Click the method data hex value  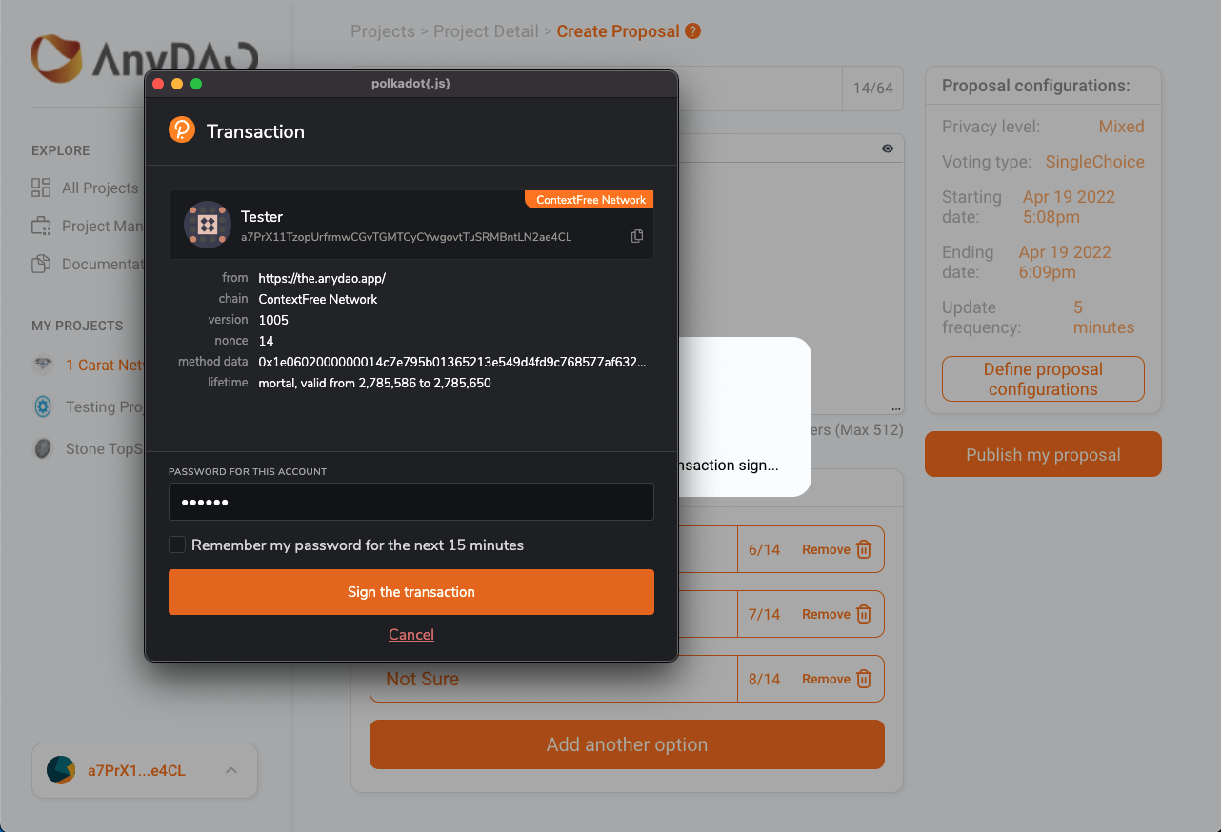(x=452, y=362)
